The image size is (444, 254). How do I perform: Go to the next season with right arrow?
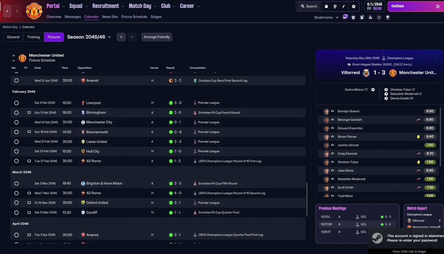tap(132, 37)
